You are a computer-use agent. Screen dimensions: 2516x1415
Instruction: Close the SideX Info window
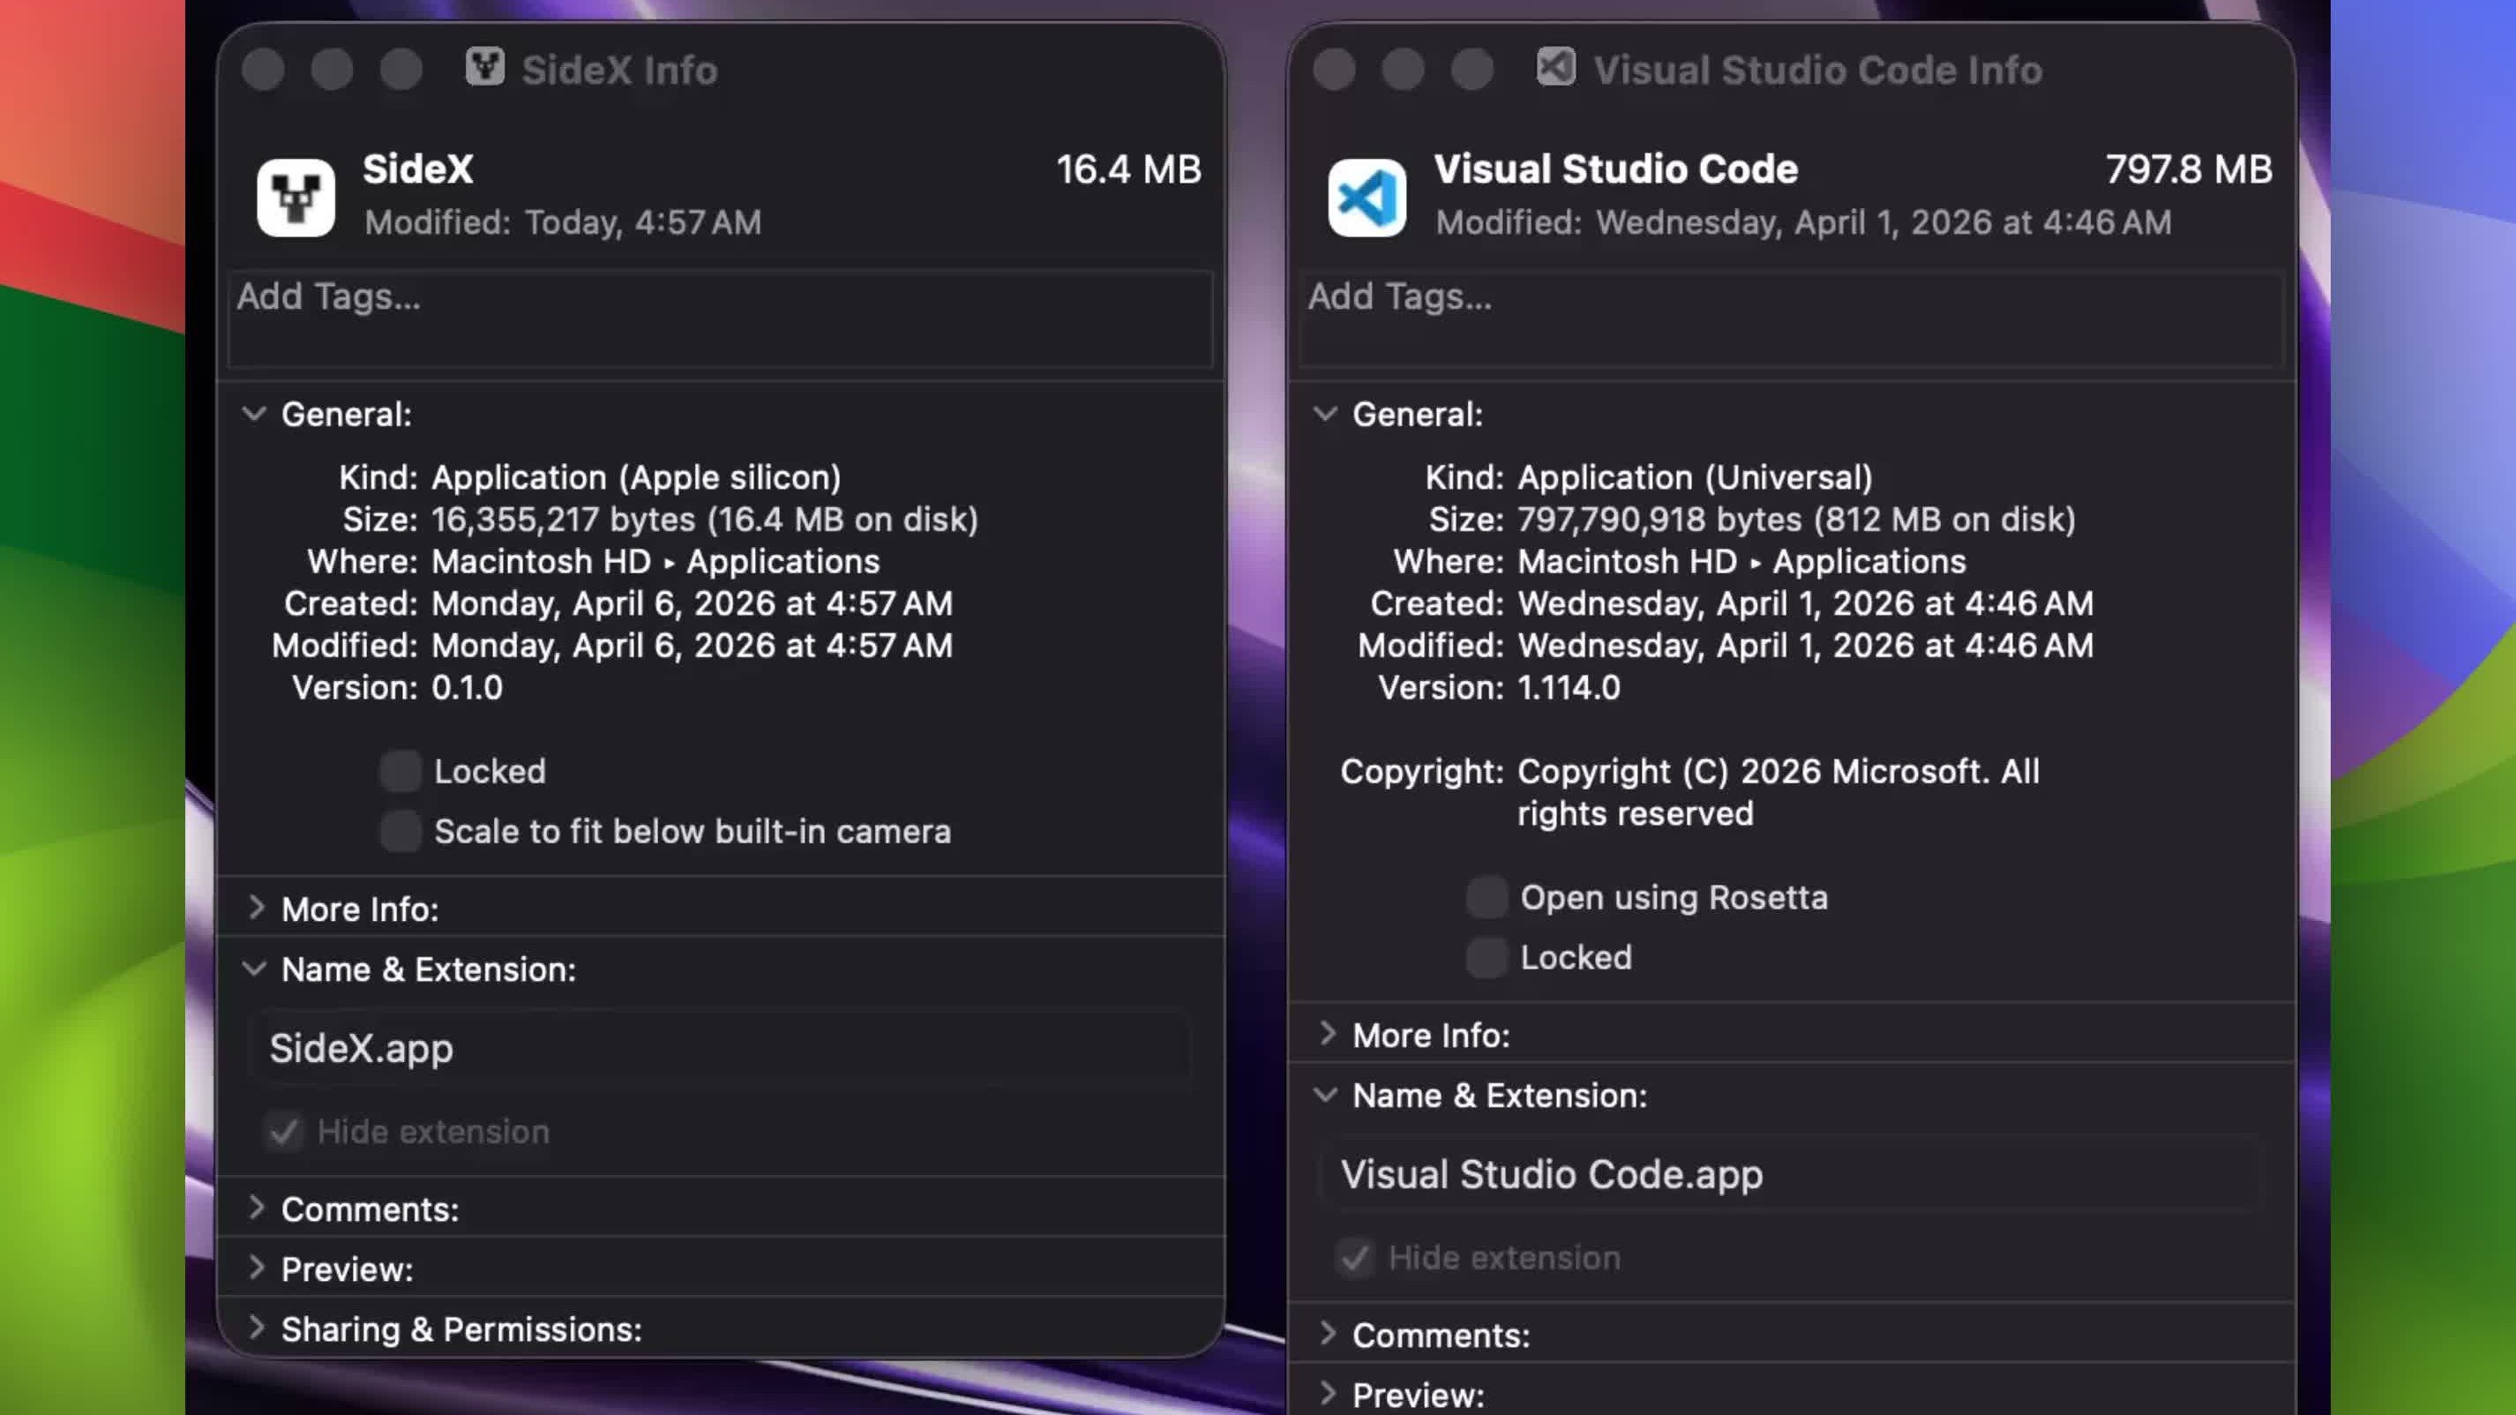tap(263, 70)
